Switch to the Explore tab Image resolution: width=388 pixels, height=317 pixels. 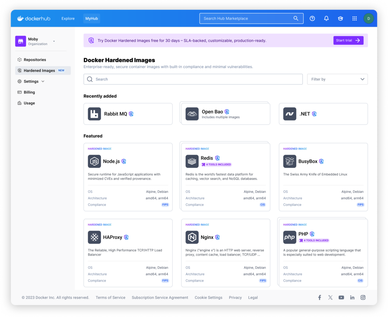click(68, 18)
